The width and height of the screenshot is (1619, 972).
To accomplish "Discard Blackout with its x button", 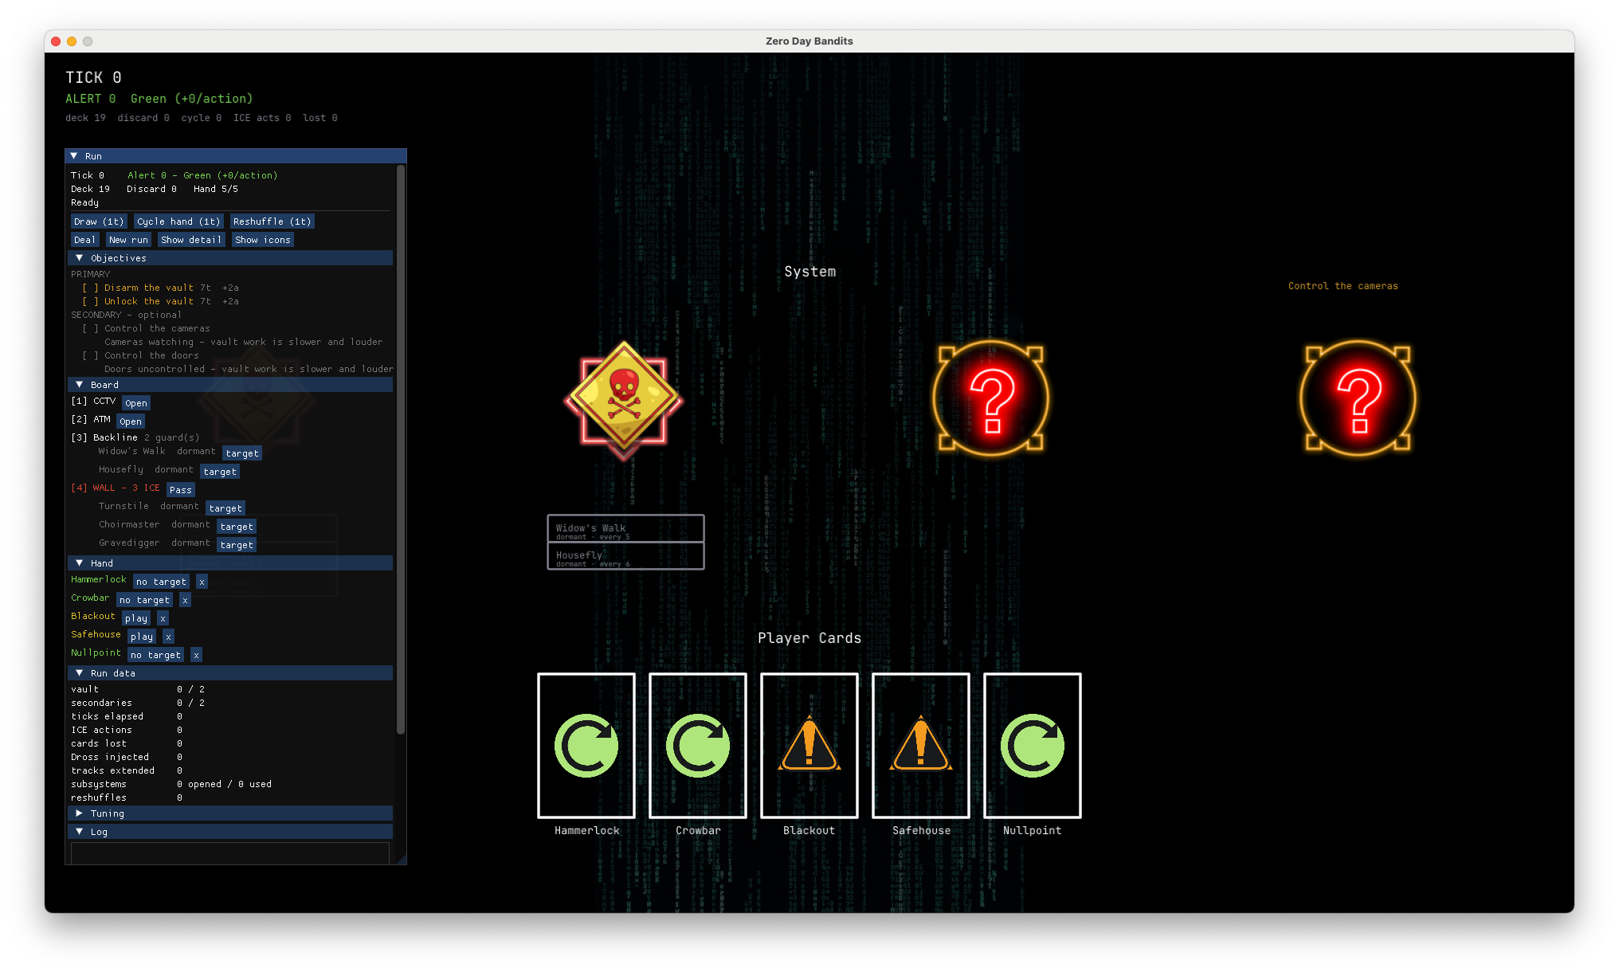I will coord(163,618).
